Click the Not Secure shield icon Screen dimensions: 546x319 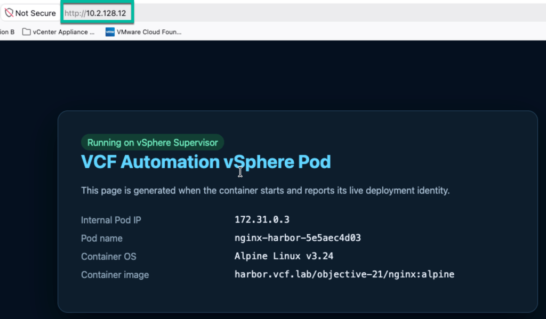coord(9,13)
